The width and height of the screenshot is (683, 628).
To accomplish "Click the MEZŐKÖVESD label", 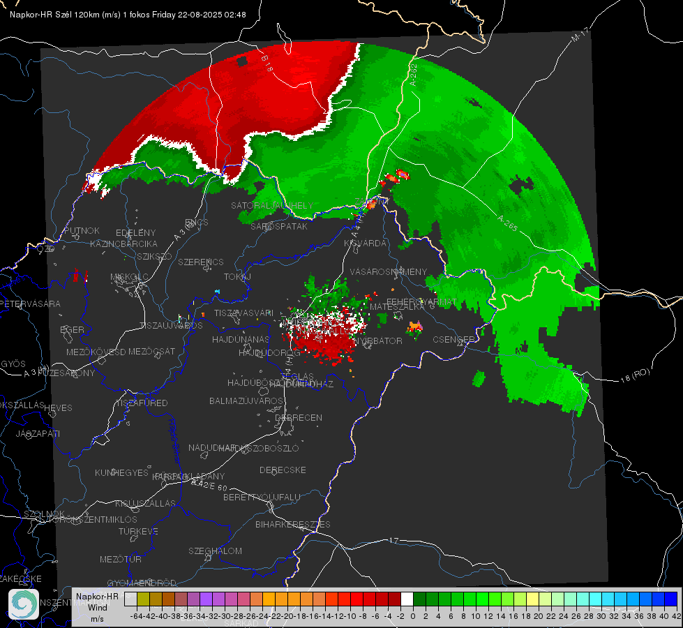I will (96, 352).
